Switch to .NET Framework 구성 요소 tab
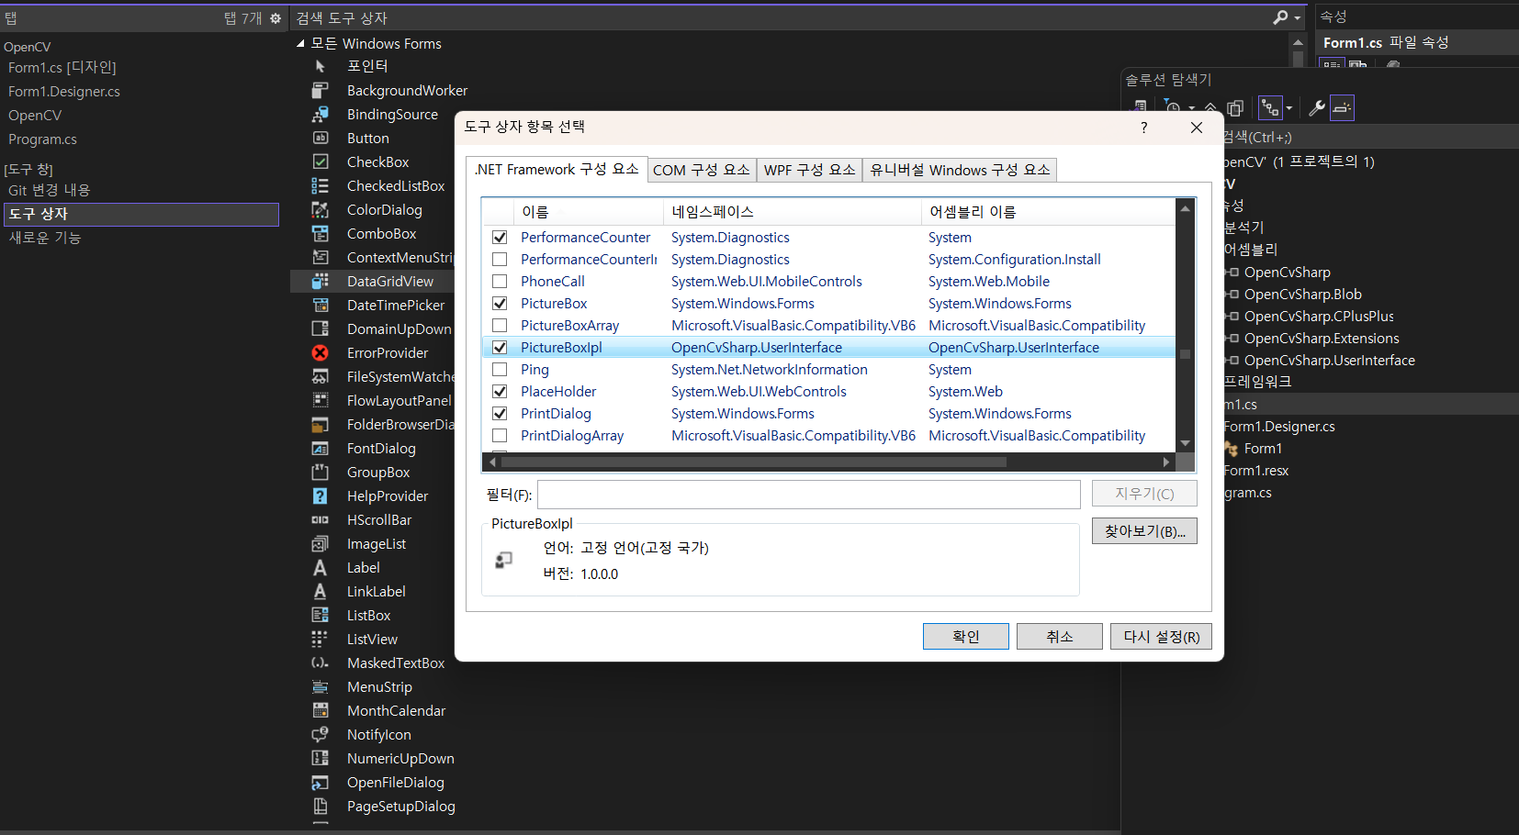Viewport: 1519px width, 835px height. click(x=557, y=170)
